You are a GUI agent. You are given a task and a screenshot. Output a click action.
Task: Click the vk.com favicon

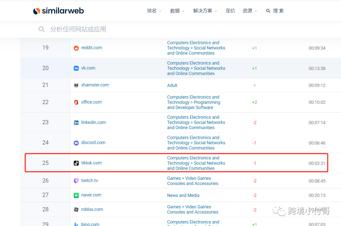point(76,68)
